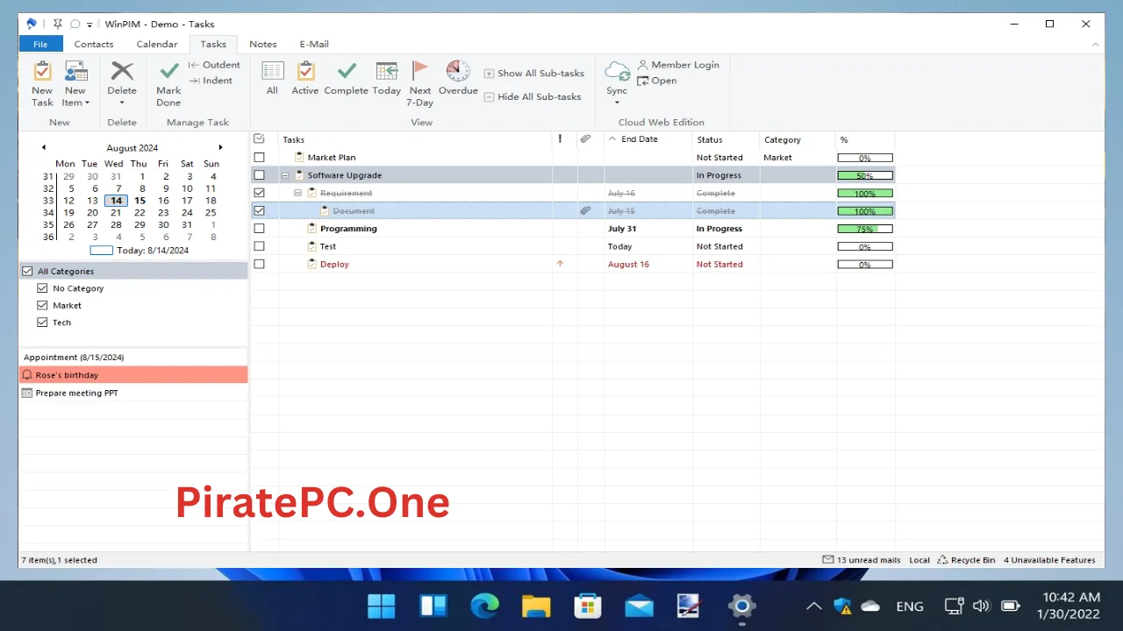Click Market Plan 0% progress bar
1123x631 pixels.
pyautogui.click(x=865, y=158)
